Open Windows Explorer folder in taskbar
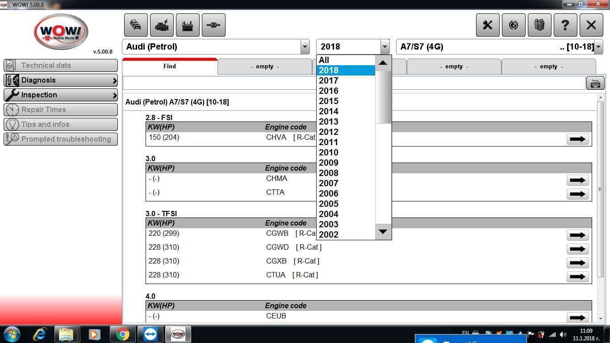 tap(66, 334)
